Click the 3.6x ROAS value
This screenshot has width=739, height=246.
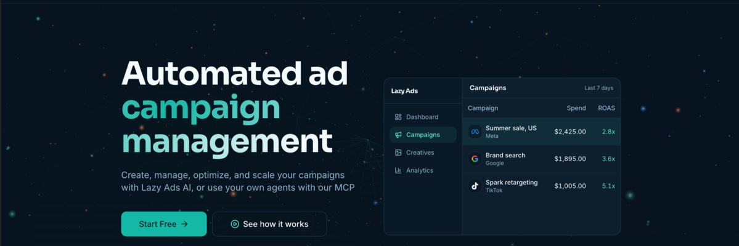pyautogui.click(x=608, y=159)
